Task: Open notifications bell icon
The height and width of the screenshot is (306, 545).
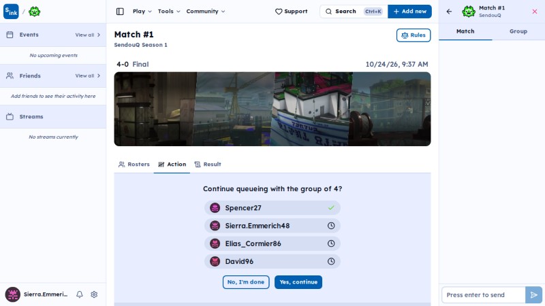Action: click(80, 294)
